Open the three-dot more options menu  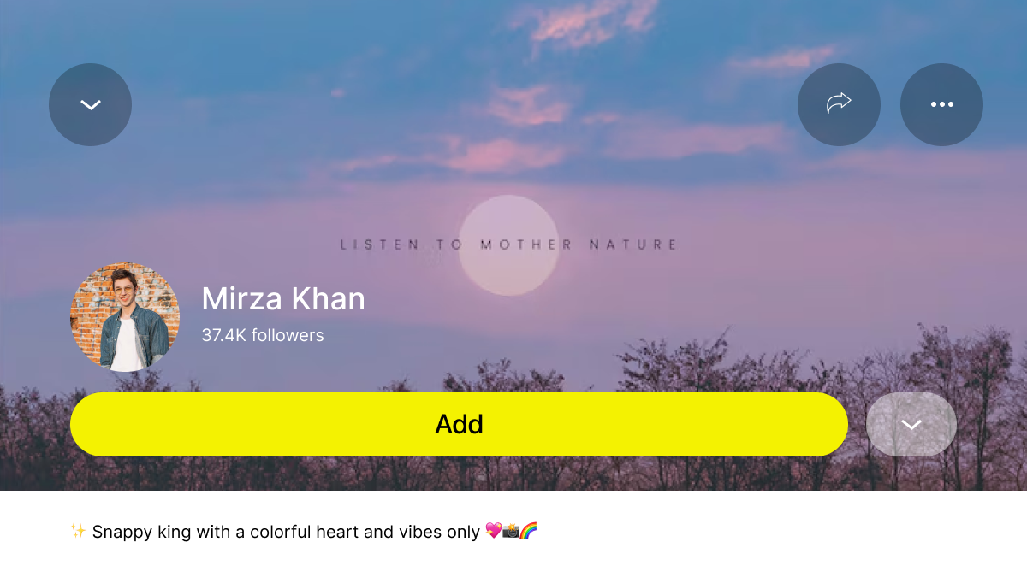coord(941,104)
